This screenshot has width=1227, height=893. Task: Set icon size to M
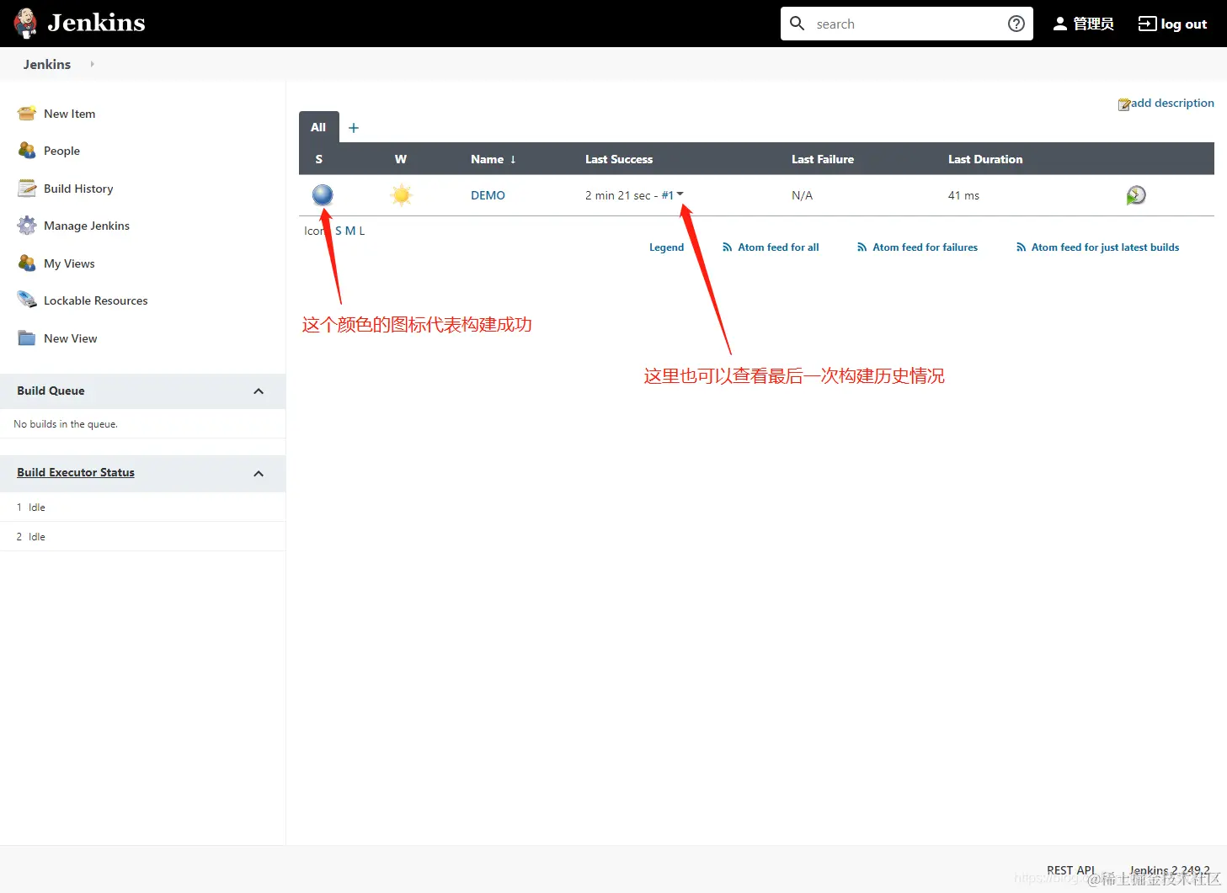point(350,231)
